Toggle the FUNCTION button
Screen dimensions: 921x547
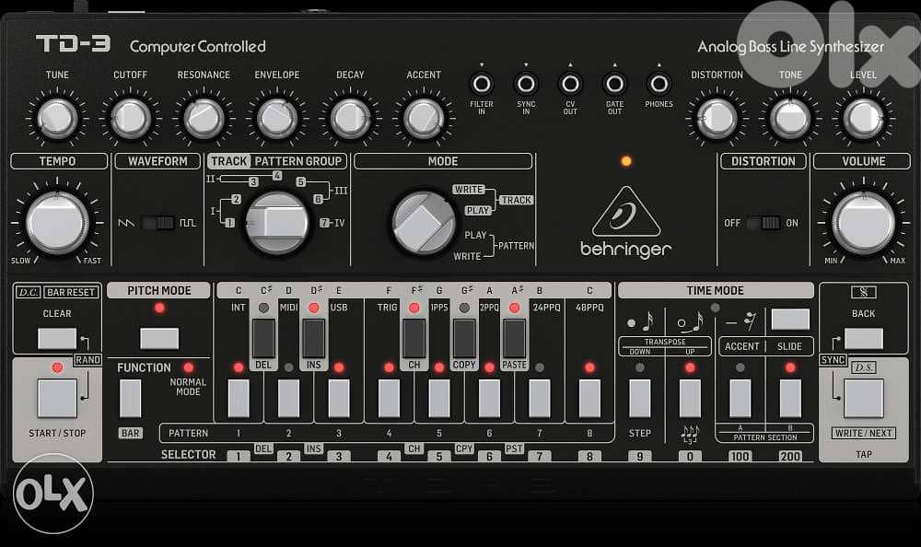[x=131, y=399]
